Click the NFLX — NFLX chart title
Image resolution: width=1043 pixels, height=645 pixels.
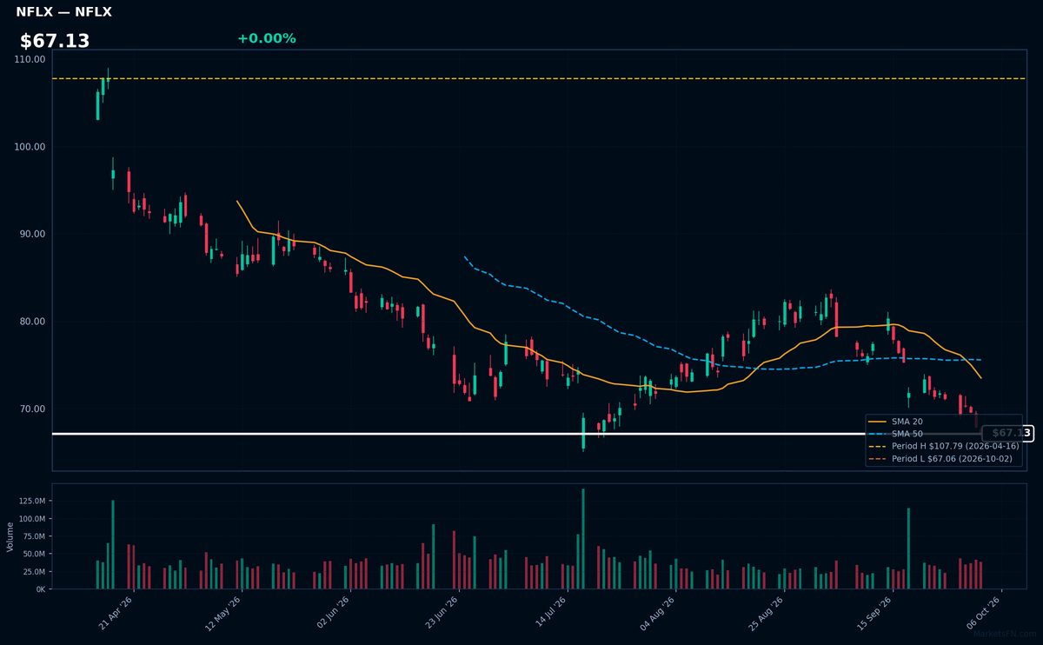point(63,12)
